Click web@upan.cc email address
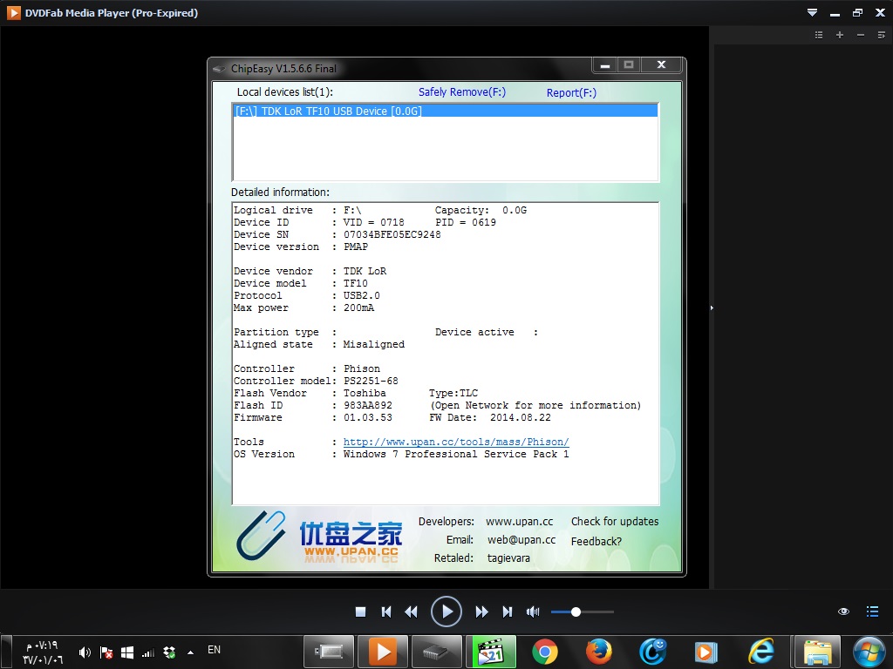Viewport: 893px width, 669px height. [x=521, y=540]
